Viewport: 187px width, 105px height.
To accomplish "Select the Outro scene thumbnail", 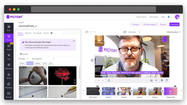I will click(x=170, y=91).
